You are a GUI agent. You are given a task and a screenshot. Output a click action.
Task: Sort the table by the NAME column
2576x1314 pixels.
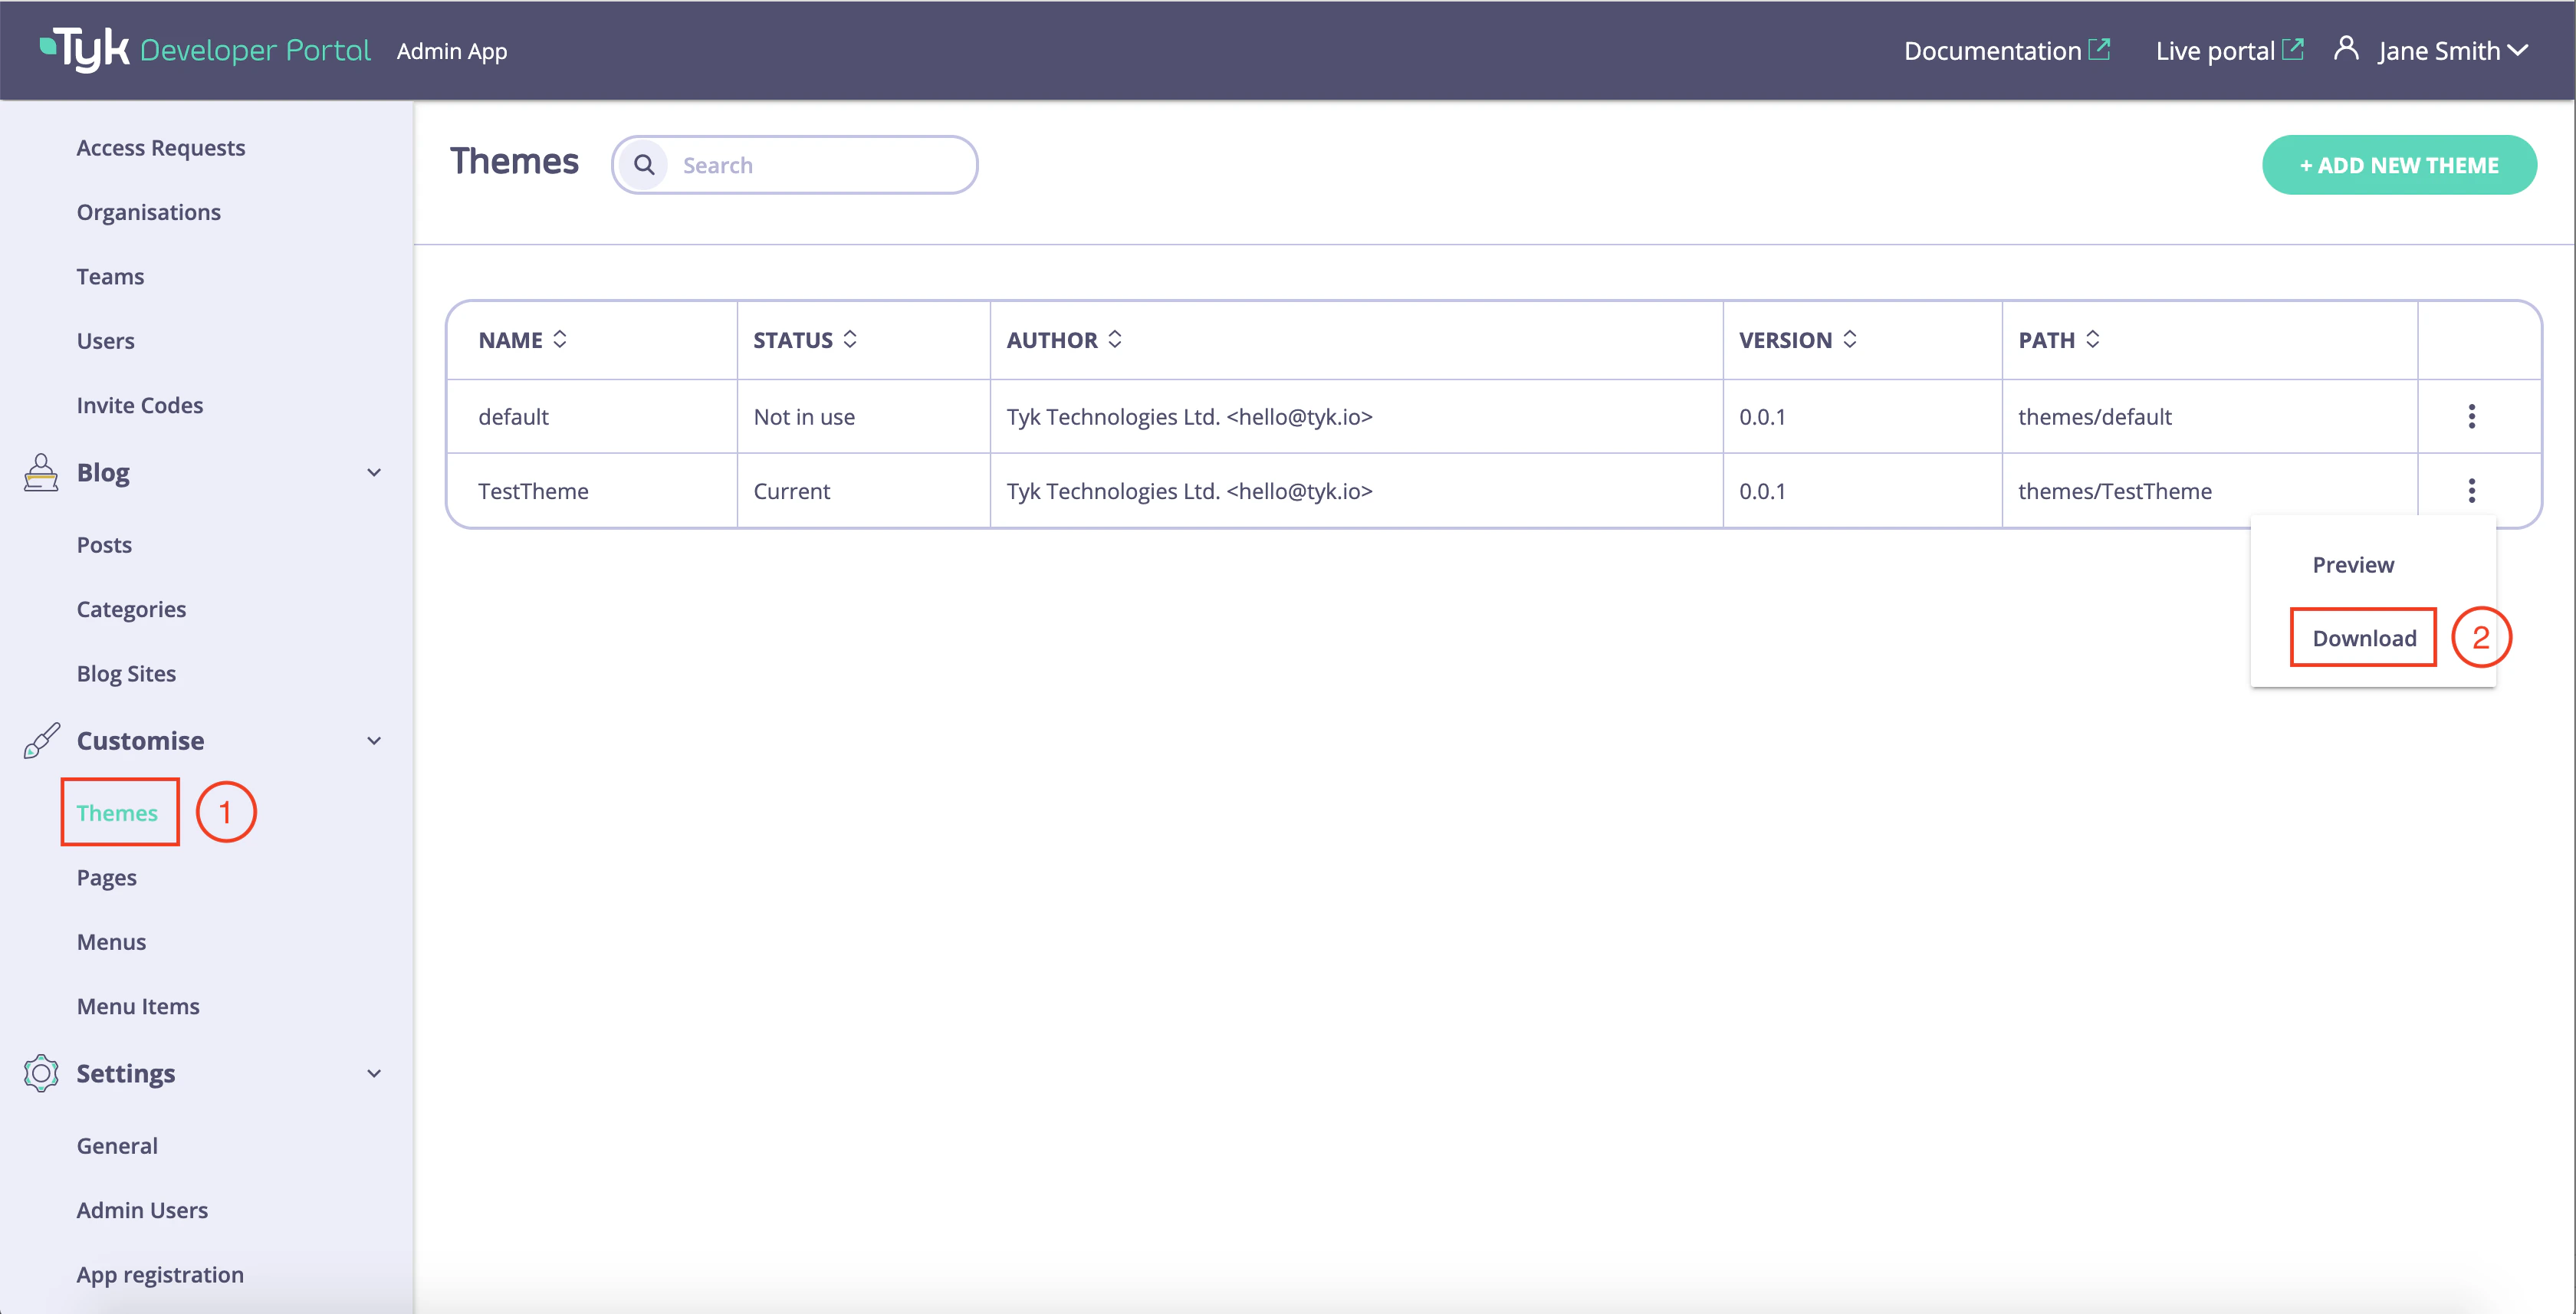click(x=561, y=339)
